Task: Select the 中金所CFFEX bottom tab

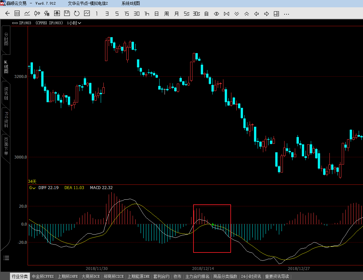Action: click(x=43, y=276)
